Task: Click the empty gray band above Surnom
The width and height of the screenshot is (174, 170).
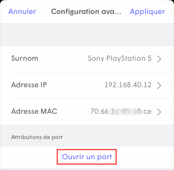Action: point(87,35)
